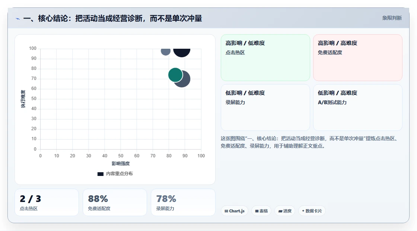The image size is (417, 231).
Task: Open the 78% 录屏能力 stat card
Action: click(183, 202)
